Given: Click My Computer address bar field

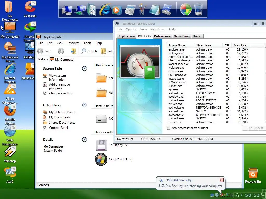Looking at the screenshot, I should (x=81, y=59).
